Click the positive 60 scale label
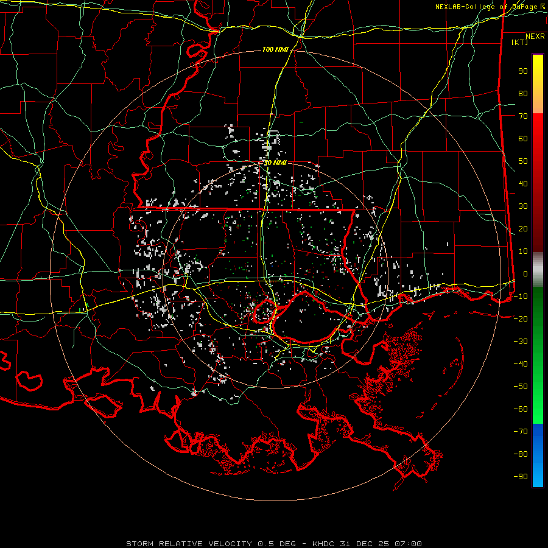548x548 pixels. (x=523, y=139)
